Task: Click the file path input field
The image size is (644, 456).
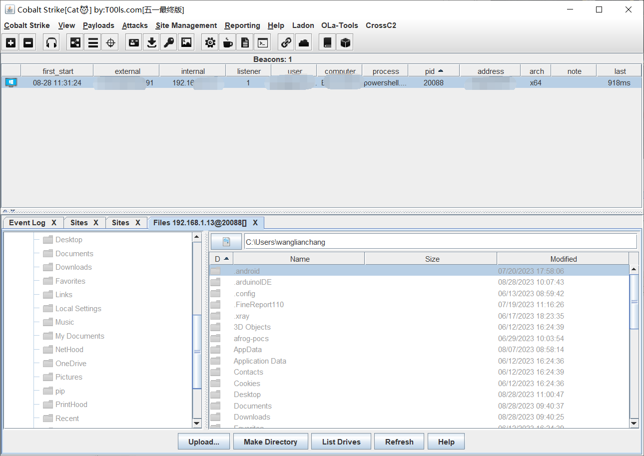Action: click(441, 242)
